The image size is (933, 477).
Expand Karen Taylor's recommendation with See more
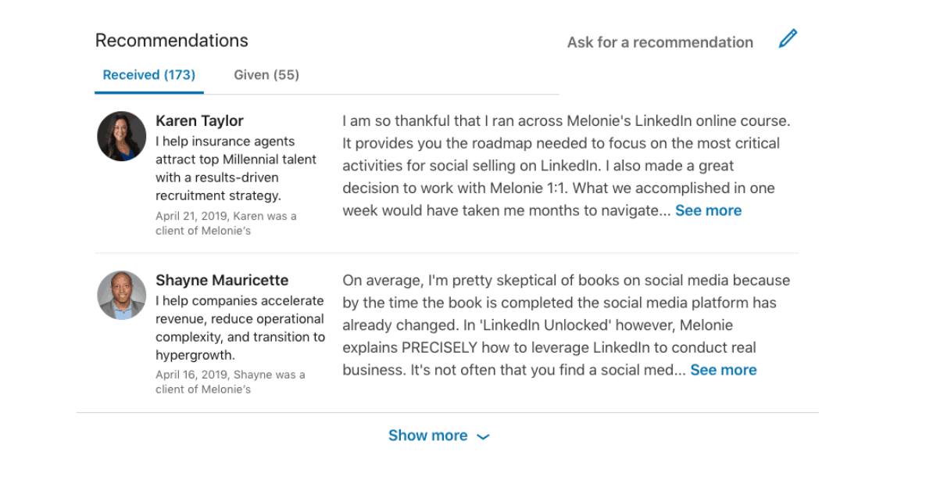tap(708, 211)
